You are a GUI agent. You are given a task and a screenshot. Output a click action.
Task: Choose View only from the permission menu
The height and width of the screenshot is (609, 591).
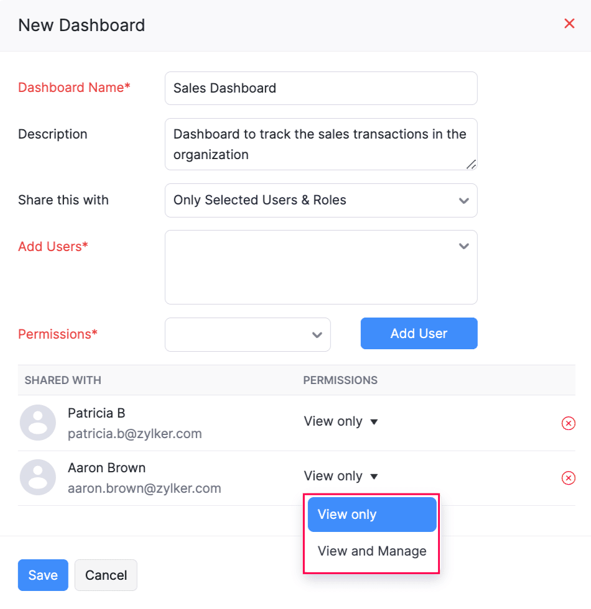371,515
